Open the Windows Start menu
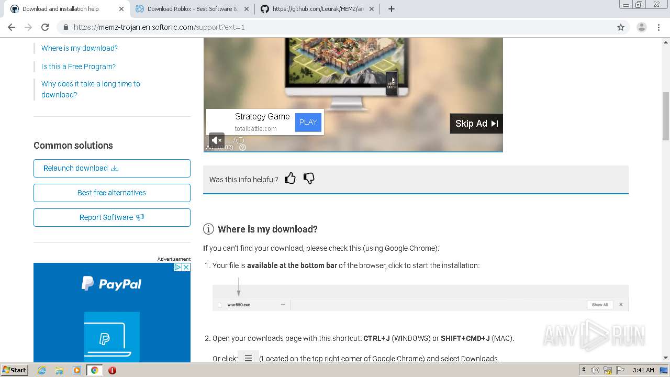The image size is (670, 377). coord(15,370)
